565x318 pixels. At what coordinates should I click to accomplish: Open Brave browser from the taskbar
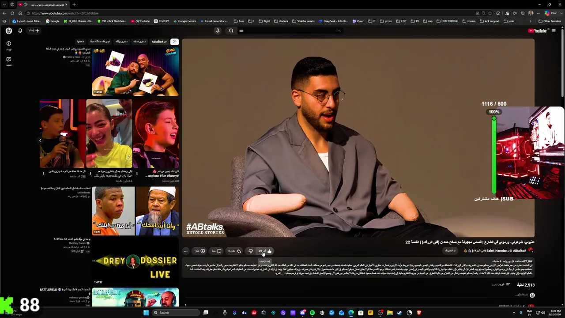pyautogui.click(x=419, y=313)
